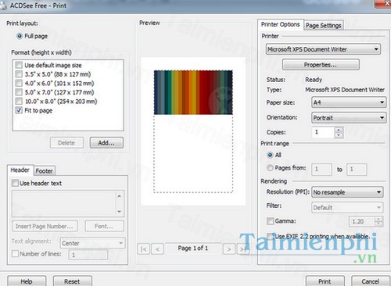The width and height of the screenshot is (391, 286).
Task: Switch to Page Settings tab
Action: pos(324,25)
